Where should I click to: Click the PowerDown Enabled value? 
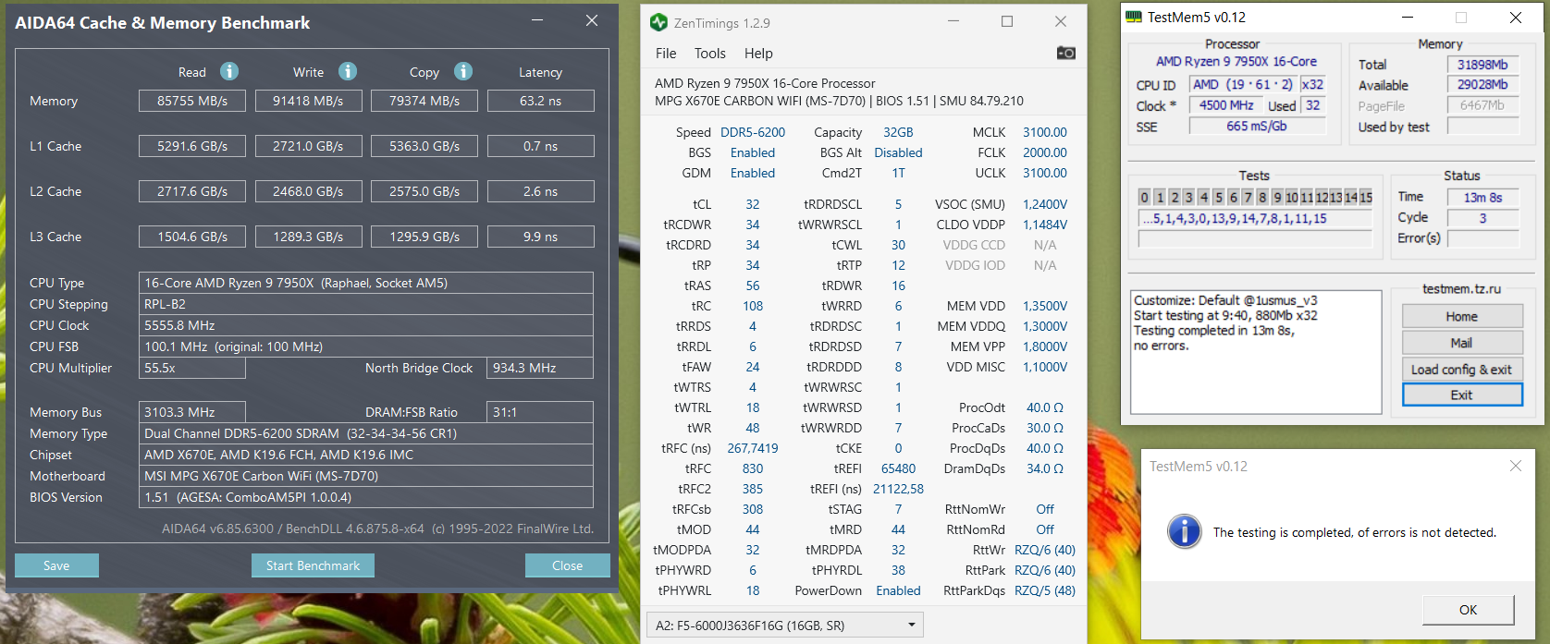tap(898, 590)
